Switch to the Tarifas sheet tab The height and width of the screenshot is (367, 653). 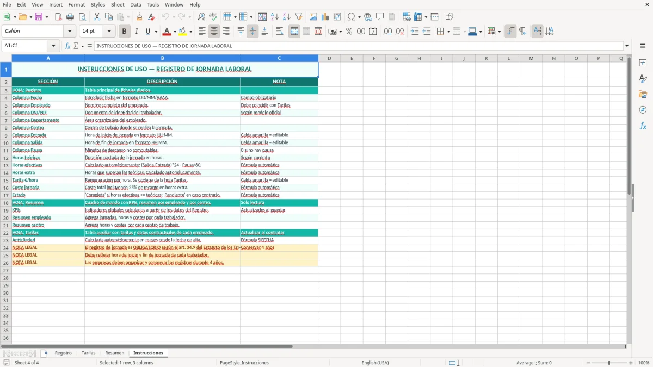pyautogui.click(x=88, y=353)
